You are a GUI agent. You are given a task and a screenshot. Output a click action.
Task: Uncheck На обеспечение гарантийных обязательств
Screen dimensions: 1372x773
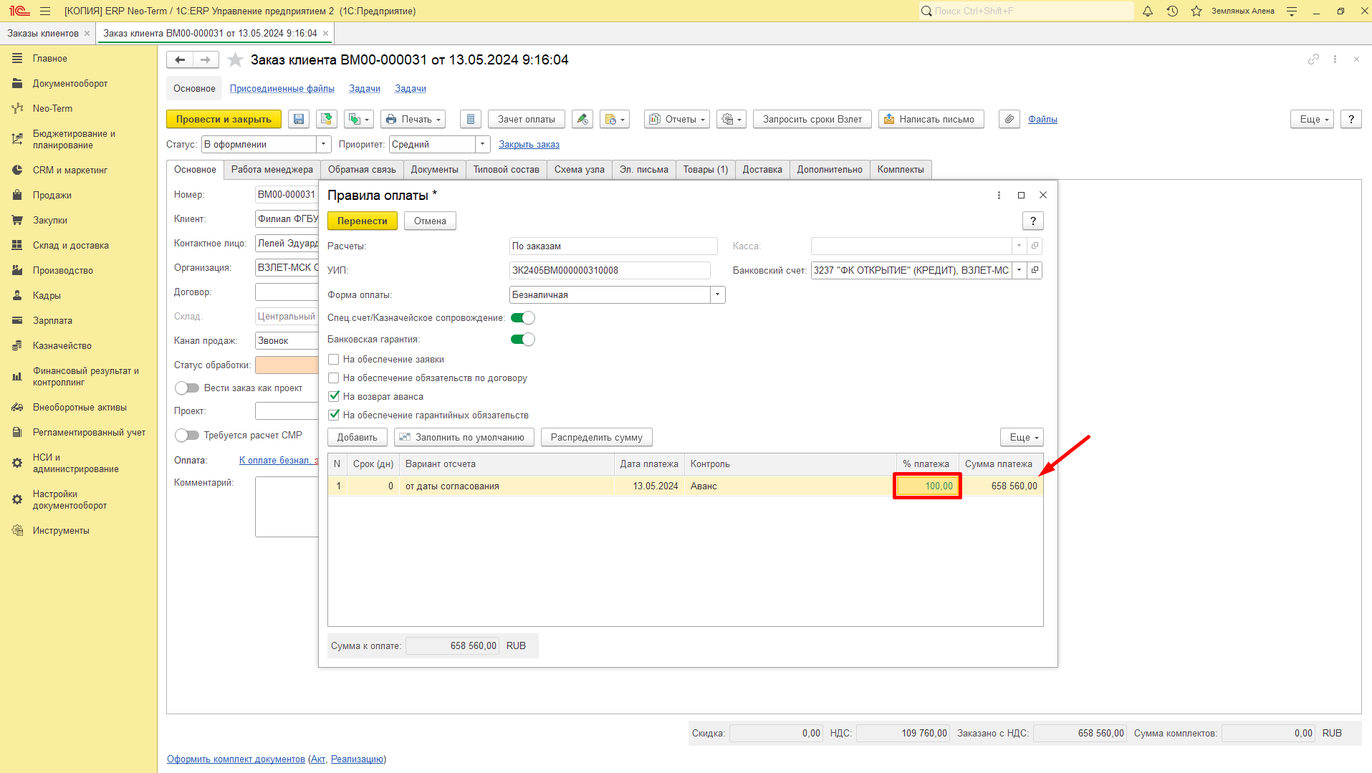click(334, 415)
